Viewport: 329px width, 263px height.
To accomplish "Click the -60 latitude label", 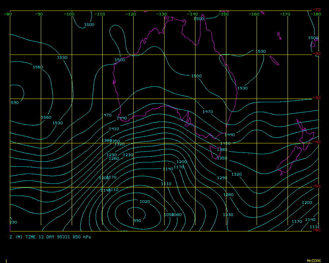I will click(316, 230).
